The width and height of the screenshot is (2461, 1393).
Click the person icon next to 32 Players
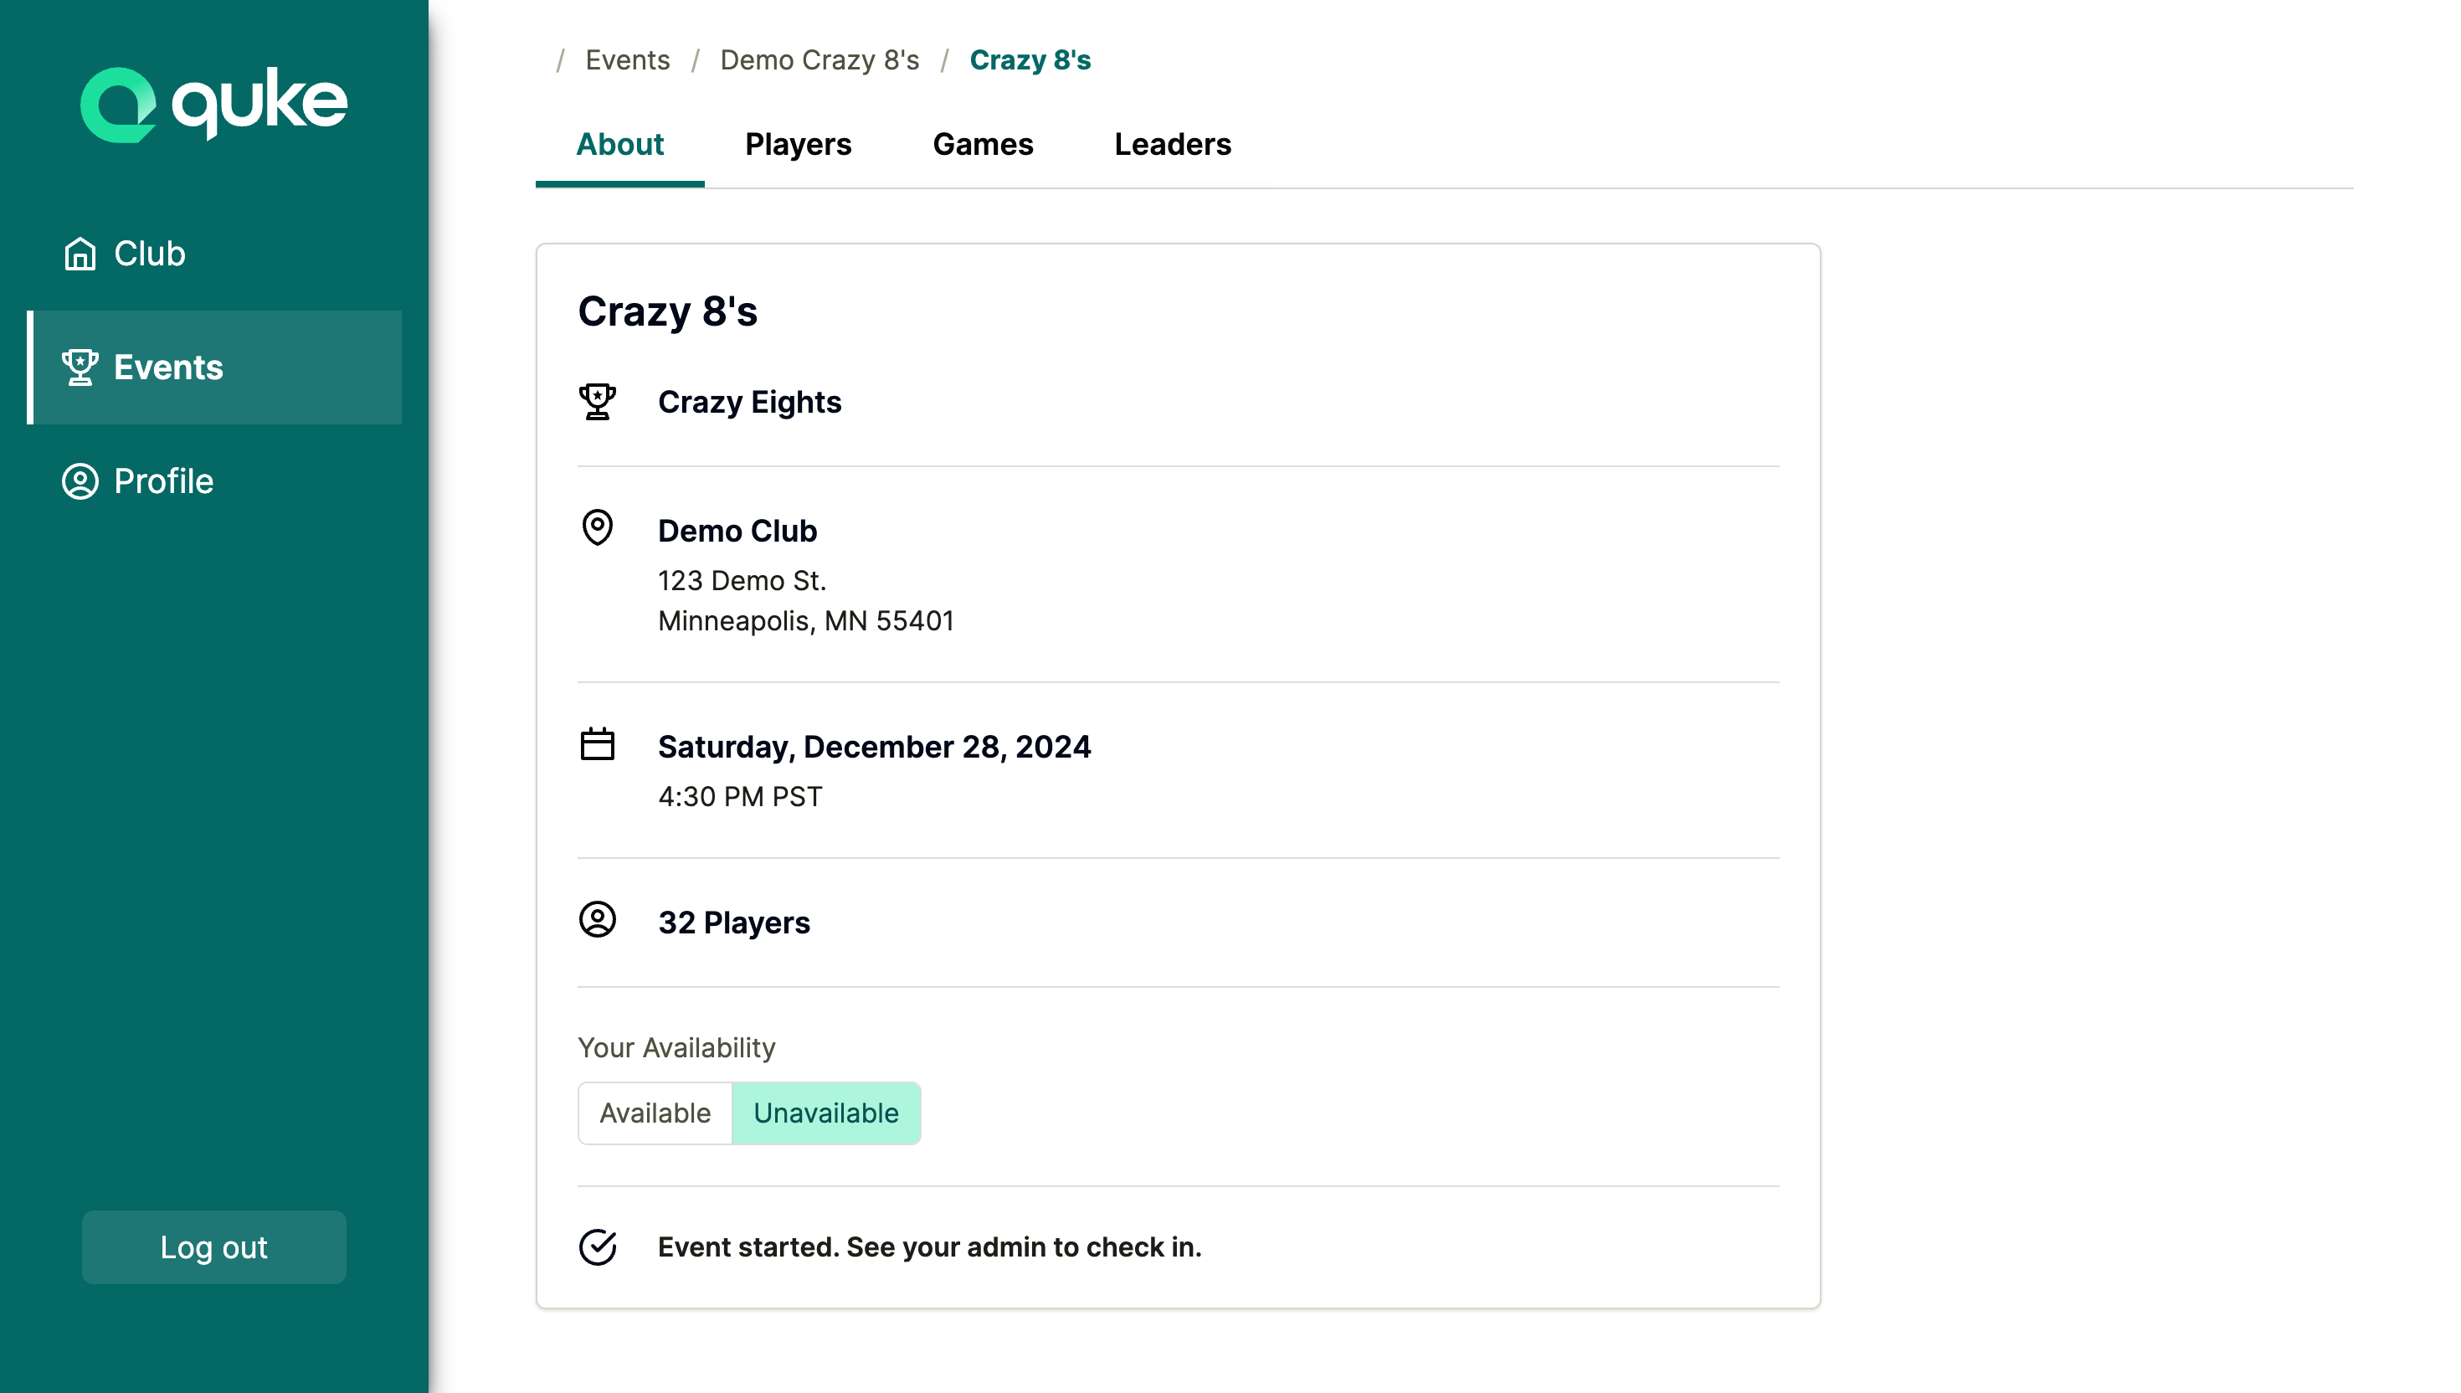(x=598, y=920)
